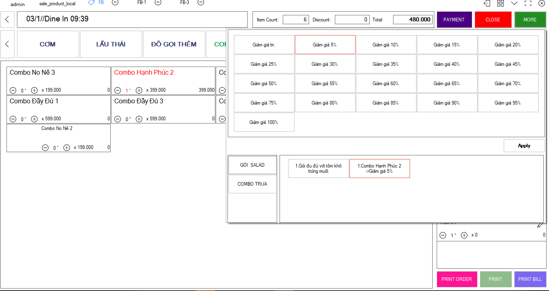
Task: Click the purple PAYMENT button
Action: click(454, 19)
